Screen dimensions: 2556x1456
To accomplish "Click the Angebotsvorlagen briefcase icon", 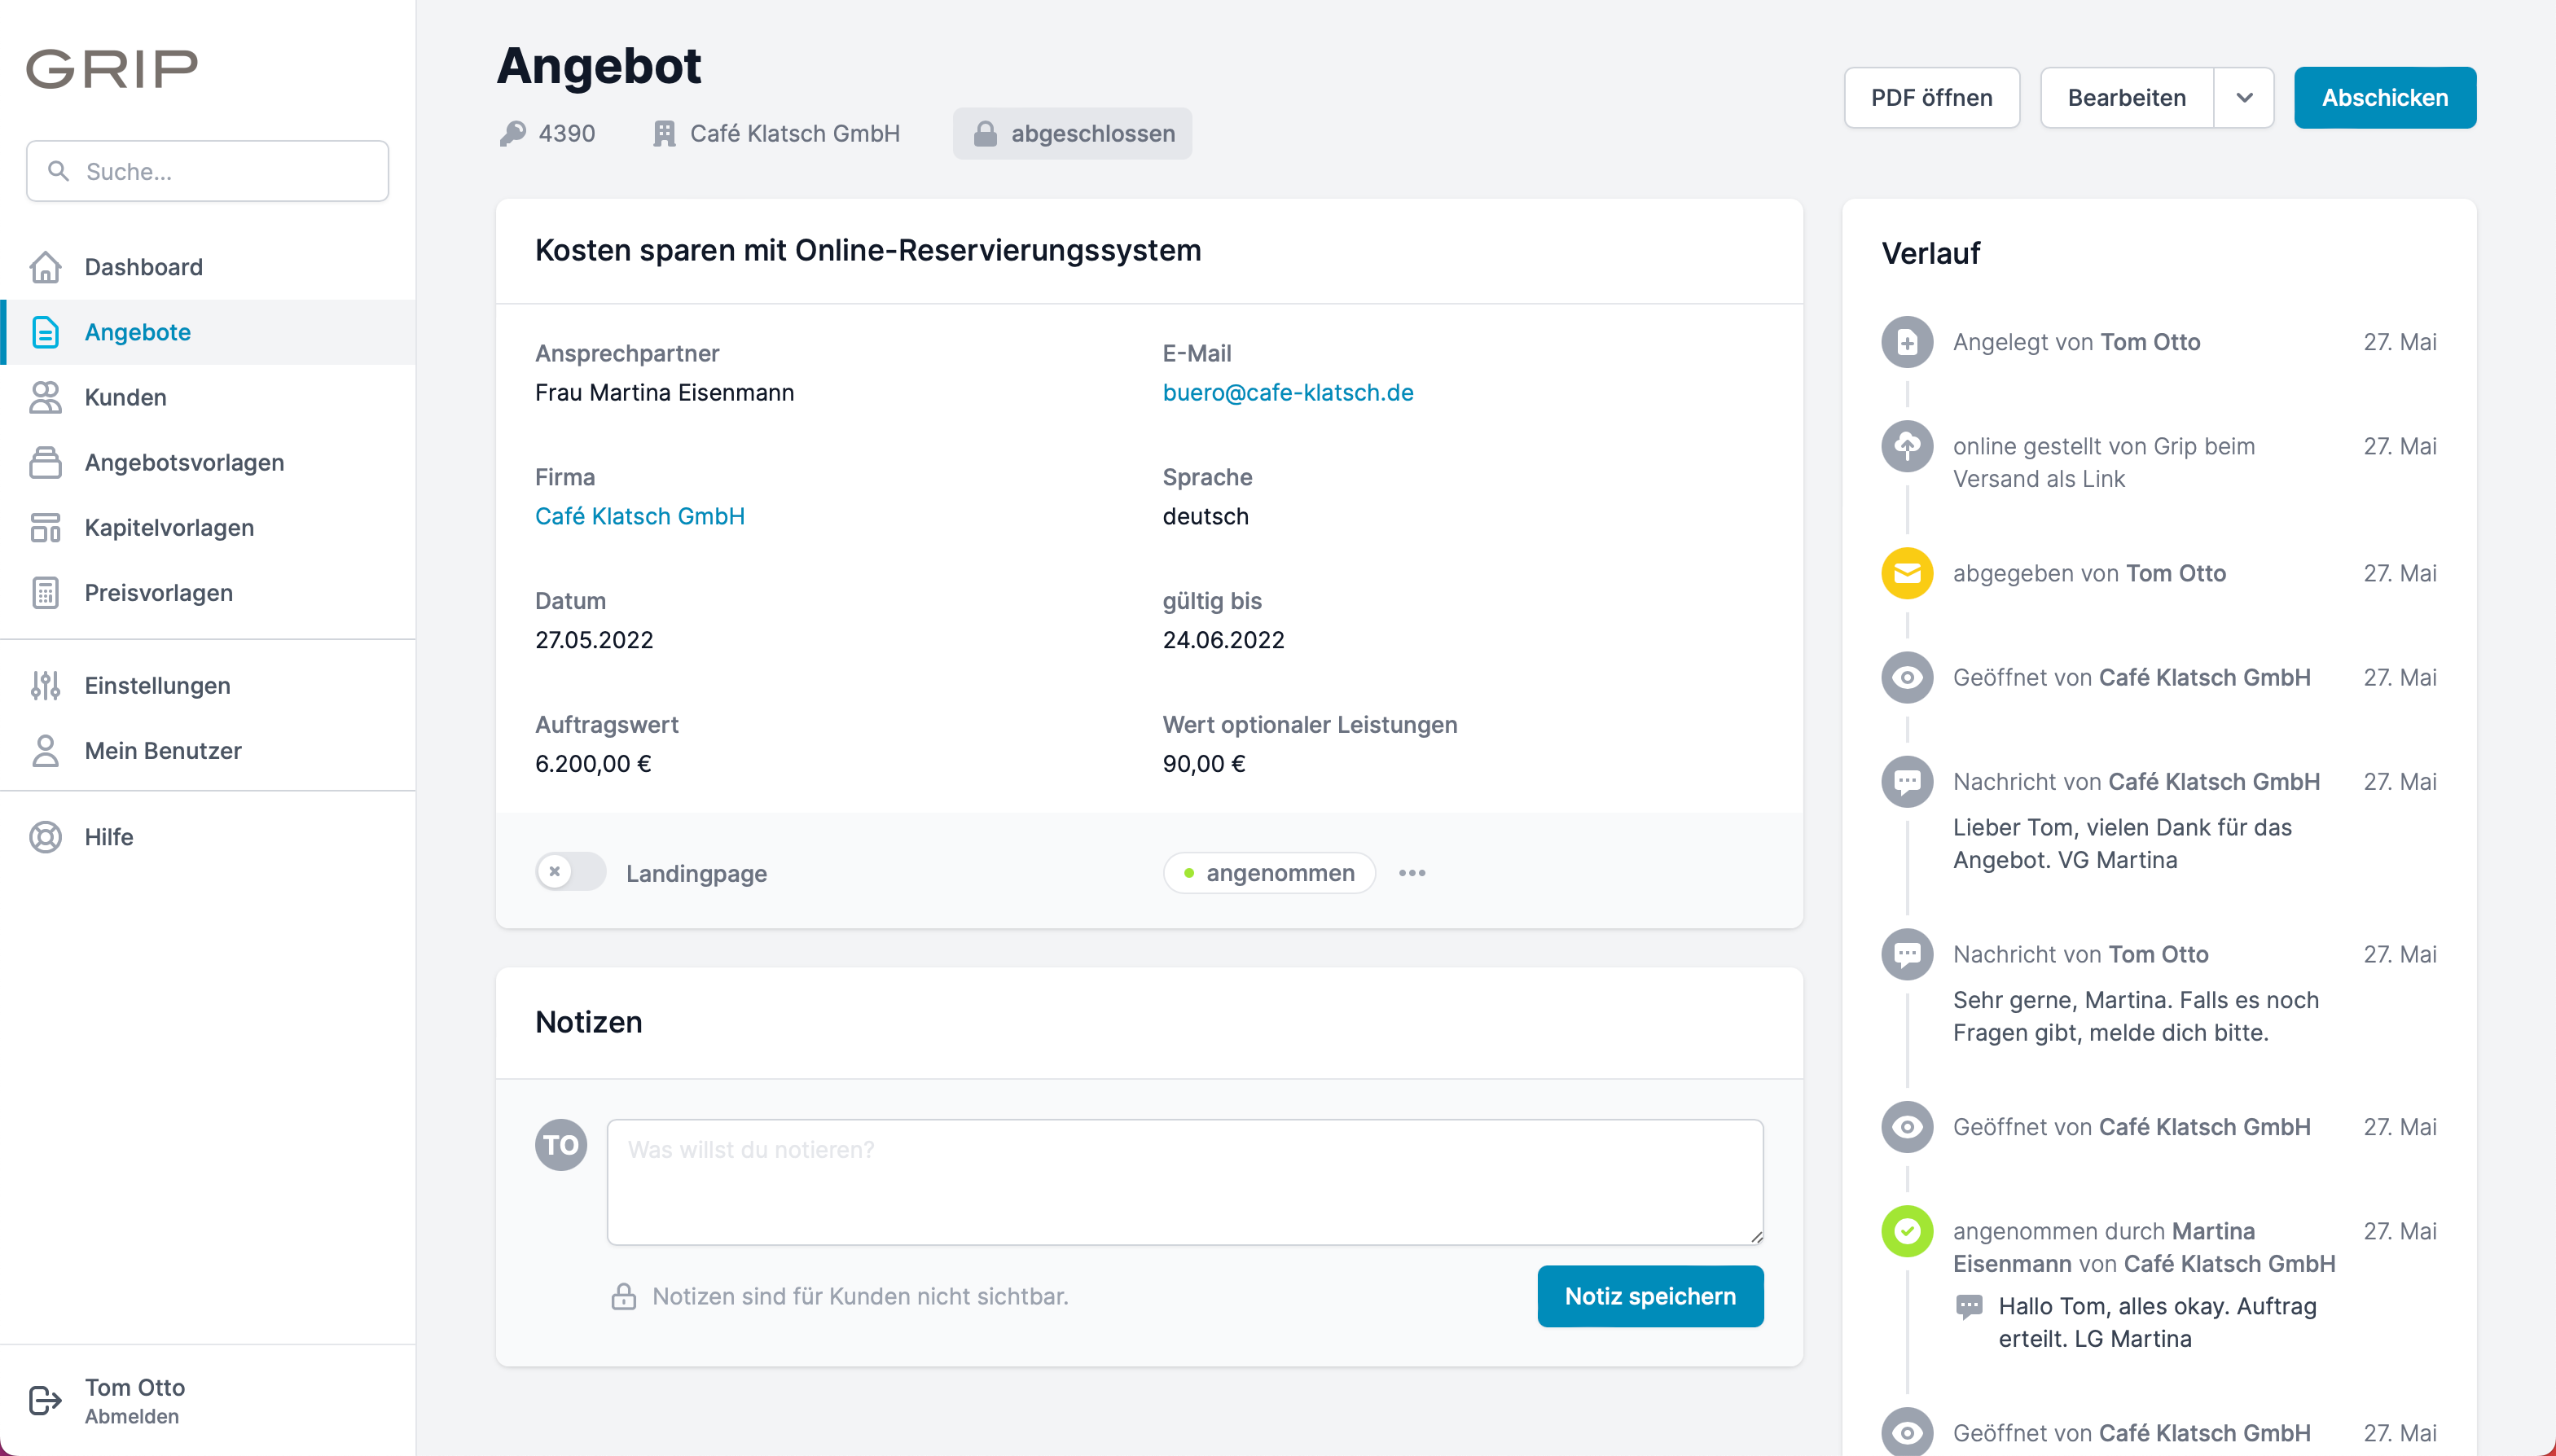I will pyautogui.click(x=46, y=462).
